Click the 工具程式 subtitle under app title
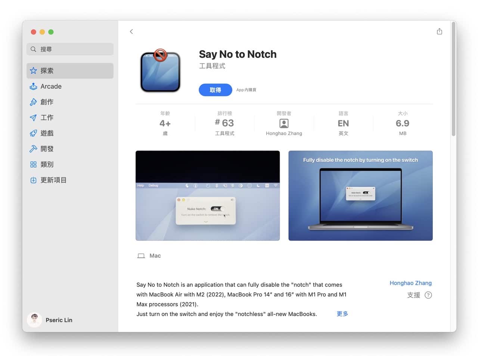Screen dimensions: 478x356 click(212, 66)
